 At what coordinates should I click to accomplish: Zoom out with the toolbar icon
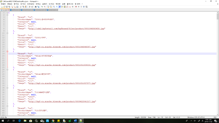tap(45, 7)
